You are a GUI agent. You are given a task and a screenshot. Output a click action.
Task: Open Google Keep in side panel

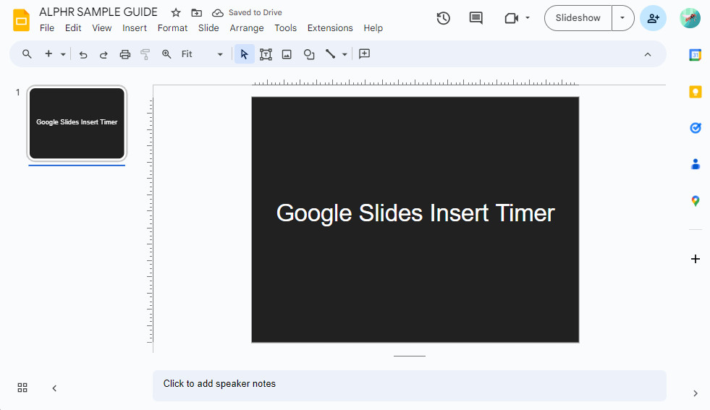695,92
